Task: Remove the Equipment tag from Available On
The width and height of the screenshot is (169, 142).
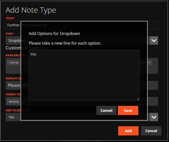Action: (149, 62)
